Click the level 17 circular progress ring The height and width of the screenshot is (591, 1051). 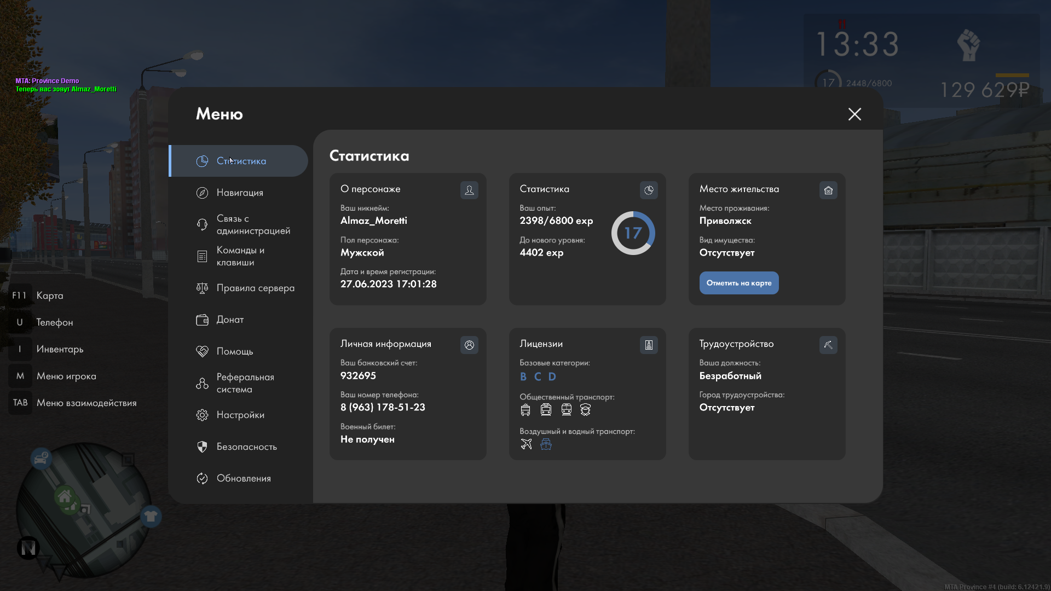coord(633,233)
